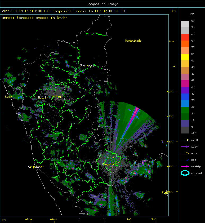
Task: Click the 300 km horizontal axis tick
Action: (x=154, y=220)
